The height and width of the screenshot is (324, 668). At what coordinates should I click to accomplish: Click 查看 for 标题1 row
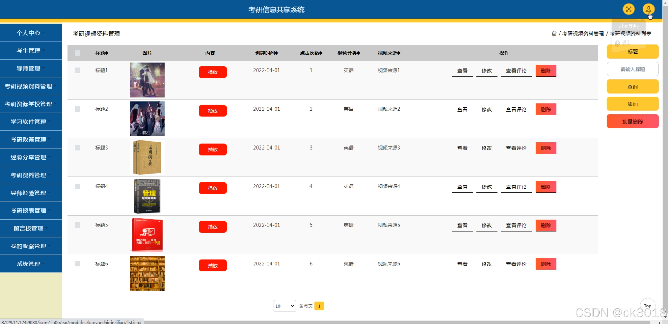(x=462, y=71)
